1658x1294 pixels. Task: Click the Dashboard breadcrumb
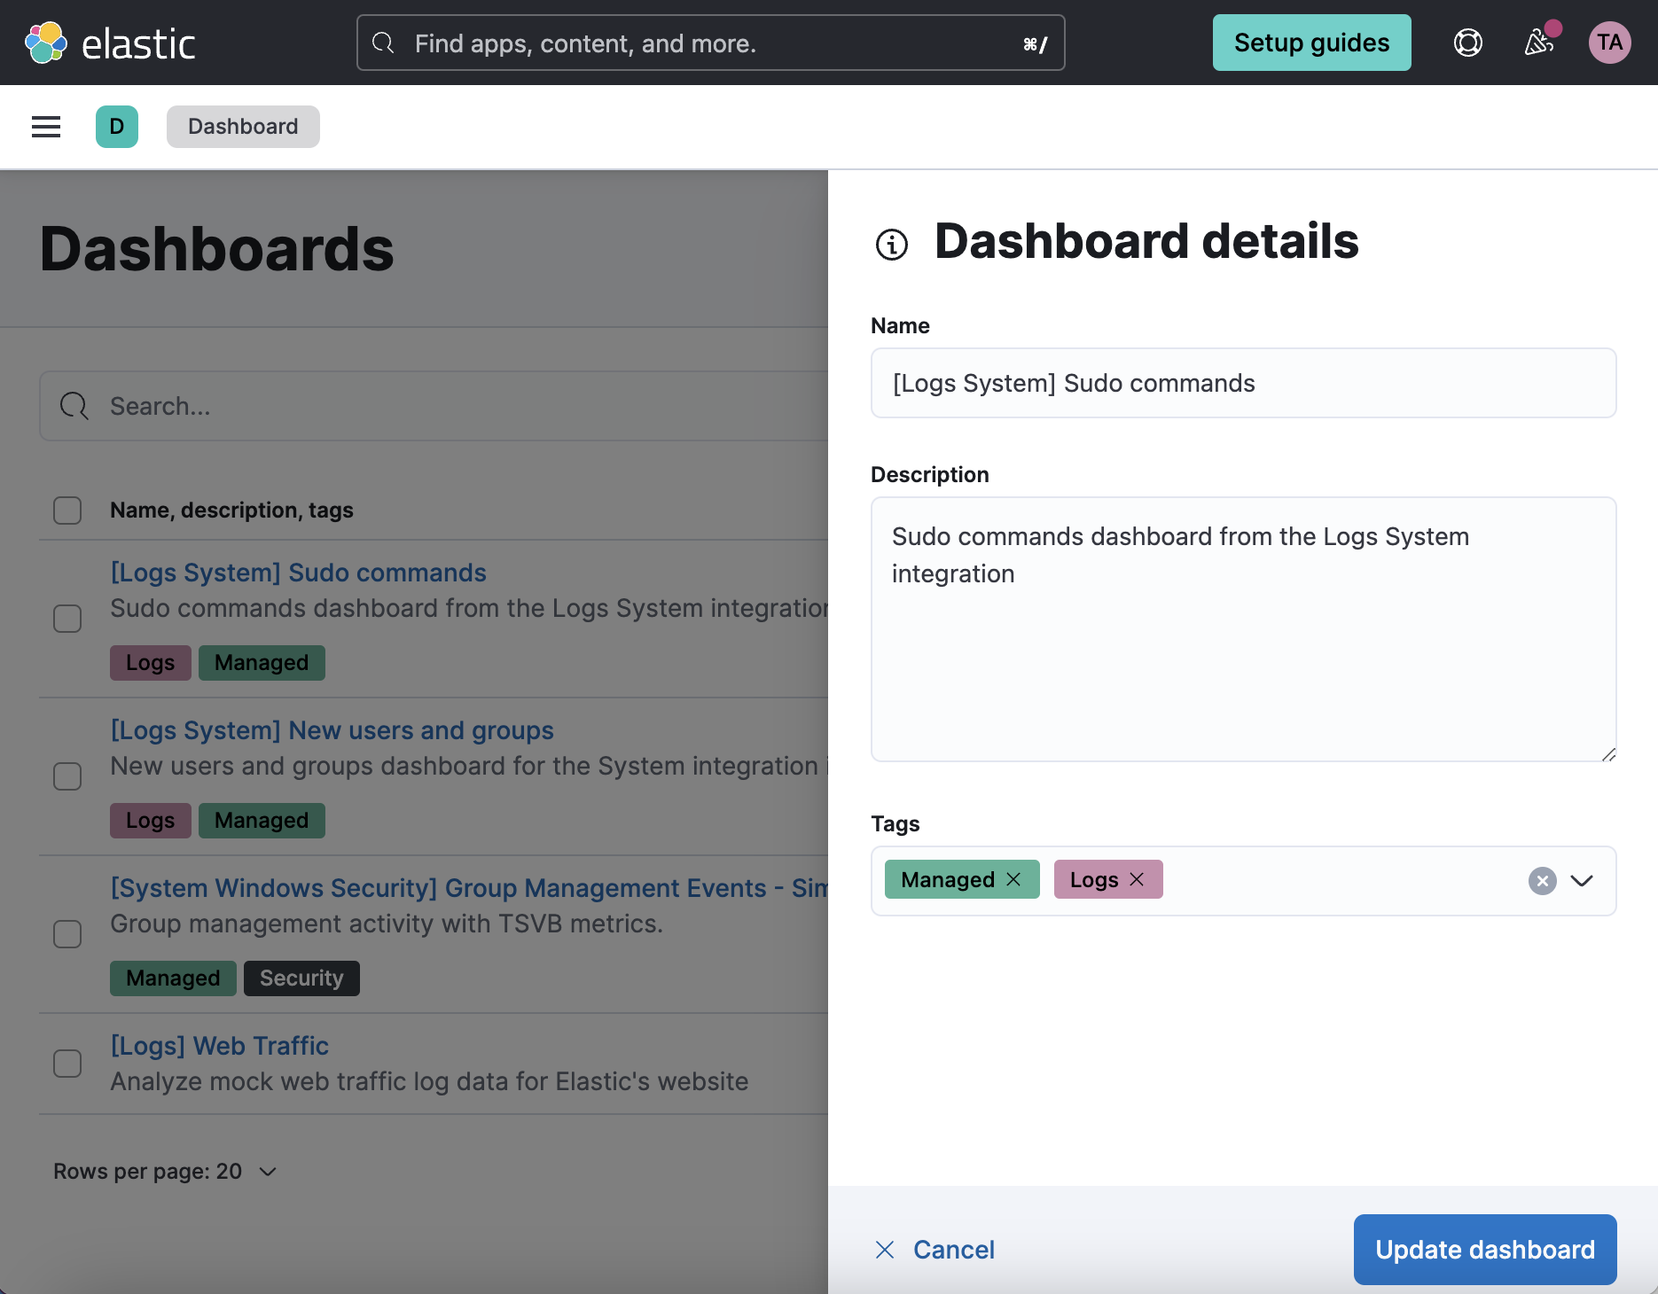(x=243, y=126)
